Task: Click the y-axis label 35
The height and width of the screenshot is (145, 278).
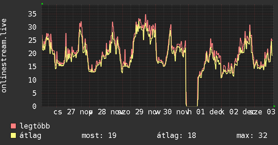Action: point(32,14)
